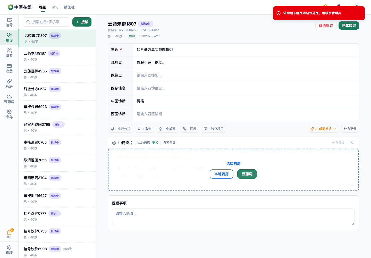This screenshot has height=258, width=371.
Task: Click the 中医在线 logo
Action: click(x=20, y=7)
